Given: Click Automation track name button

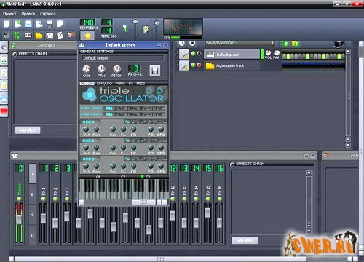Looking at the screenshot, I should pos(232,65).
